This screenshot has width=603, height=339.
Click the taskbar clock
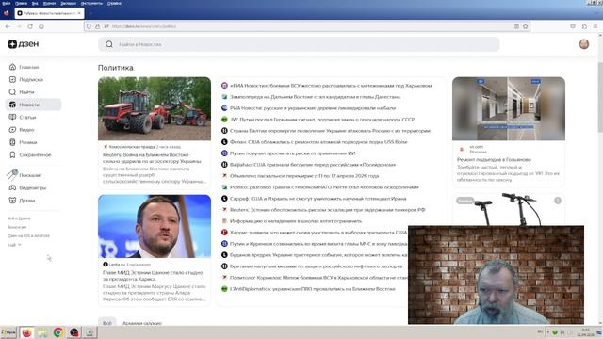tap(585, 332)
